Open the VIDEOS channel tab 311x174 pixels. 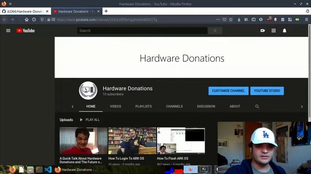tap(116, 106)
